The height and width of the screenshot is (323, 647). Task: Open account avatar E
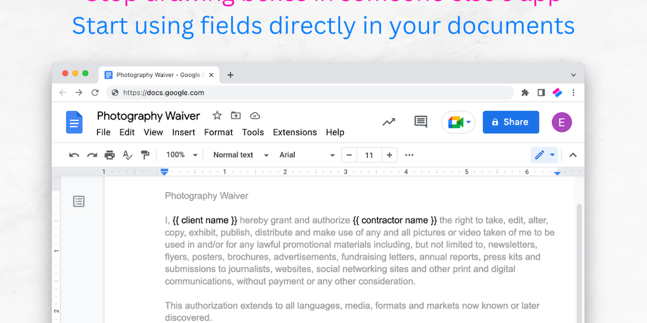tap(562, 122)
